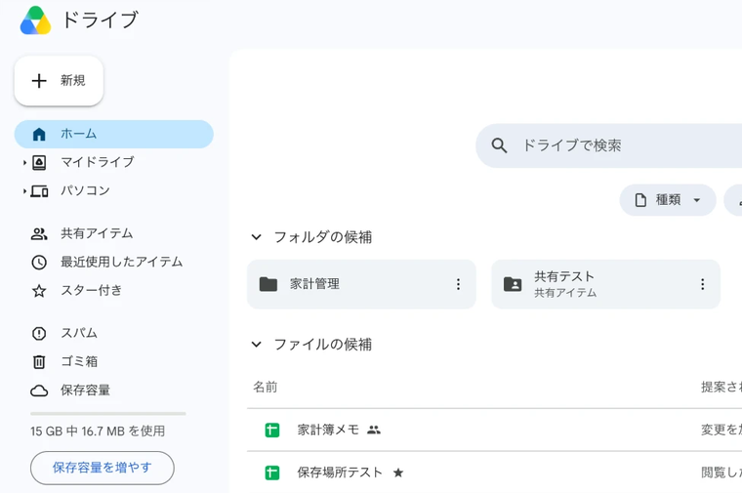Click the clock icon beside 最近使用したアイテム
The height and width of the screenshot is (493, 742).
coord(39,262)
